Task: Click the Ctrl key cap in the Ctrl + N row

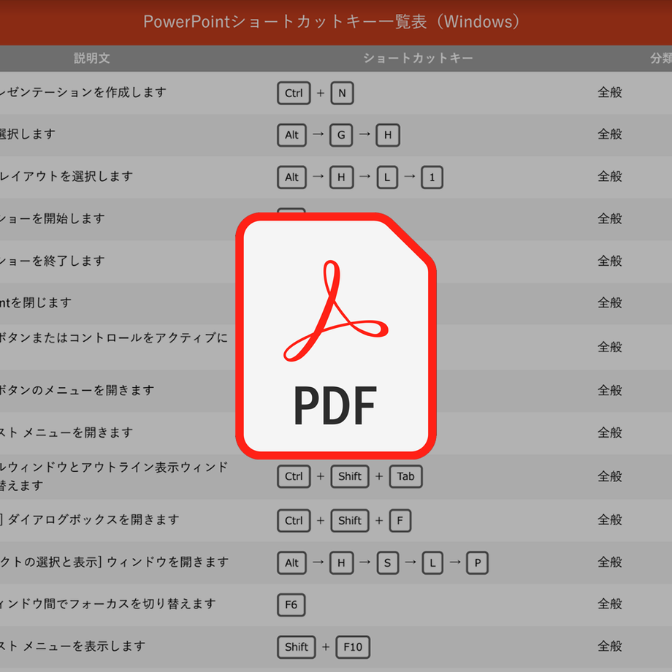Action: click(x=294, y=93)
